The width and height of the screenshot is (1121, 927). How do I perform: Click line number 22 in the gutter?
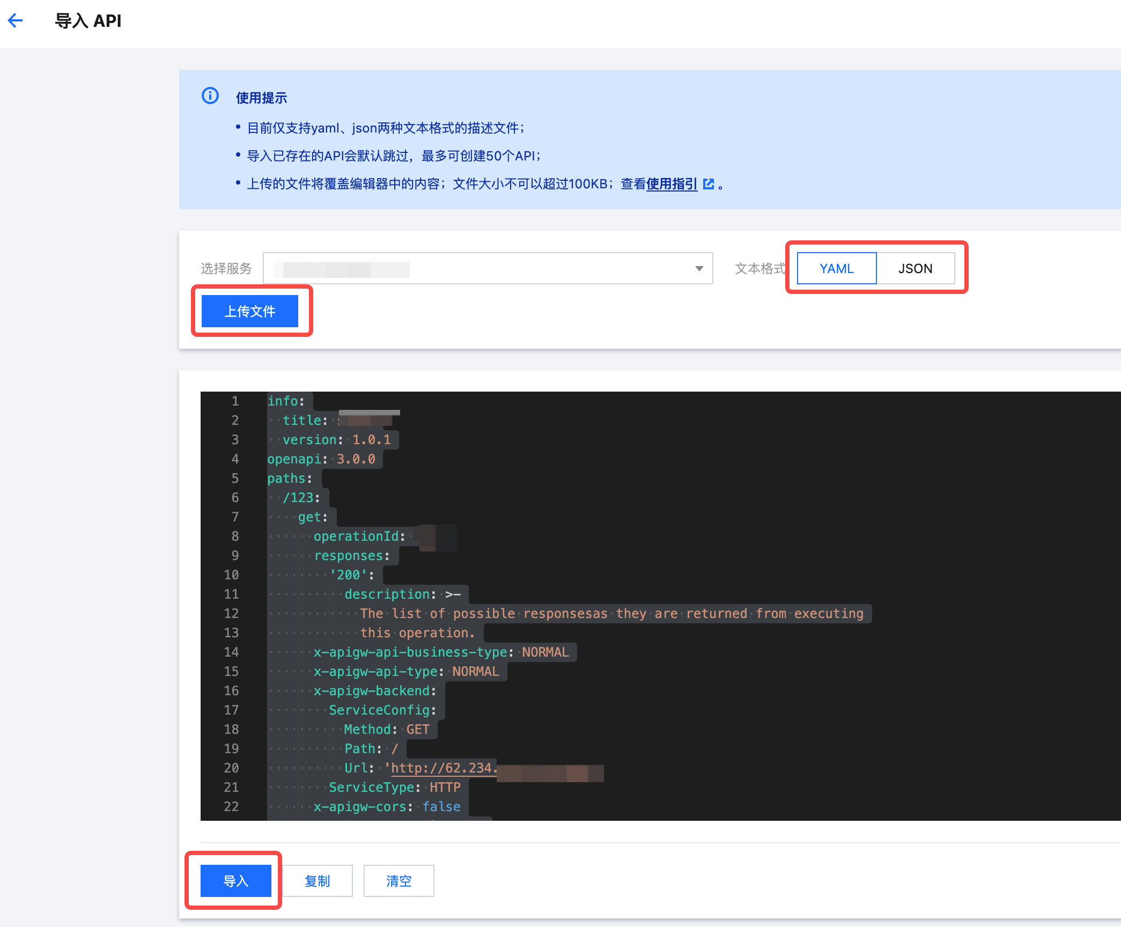[x=231, y=807]
